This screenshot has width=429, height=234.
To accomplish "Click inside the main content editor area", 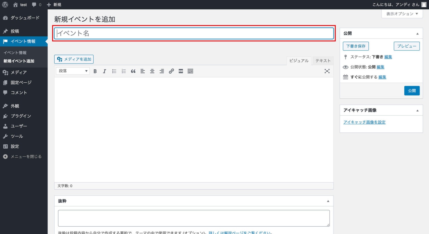I will pos(194,130).
